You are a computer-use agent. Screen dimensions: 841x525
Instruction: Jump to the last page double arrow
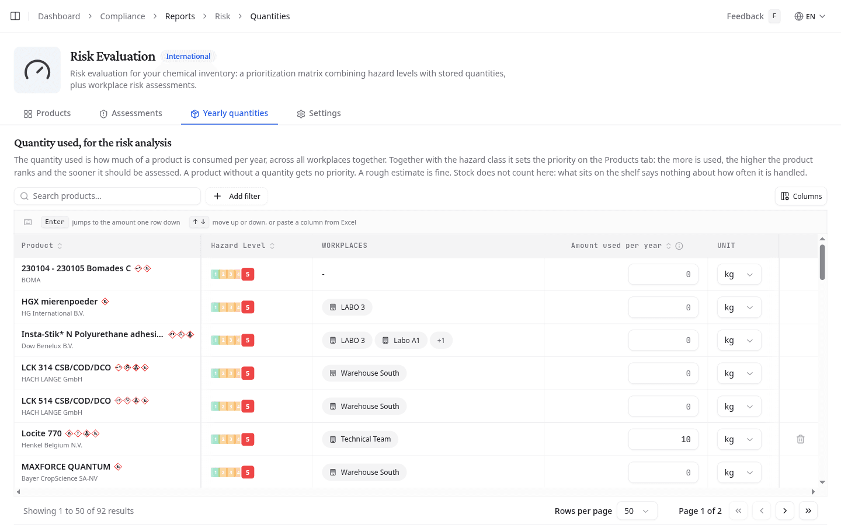(x=808, y=511)
